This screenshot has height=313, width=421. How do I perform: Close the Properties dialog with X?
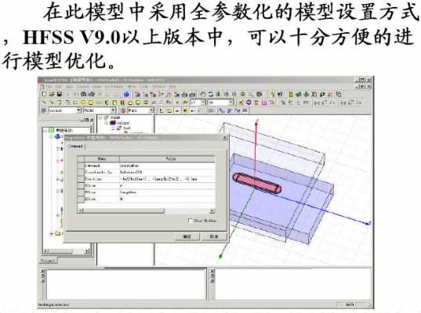pos(225,138)
